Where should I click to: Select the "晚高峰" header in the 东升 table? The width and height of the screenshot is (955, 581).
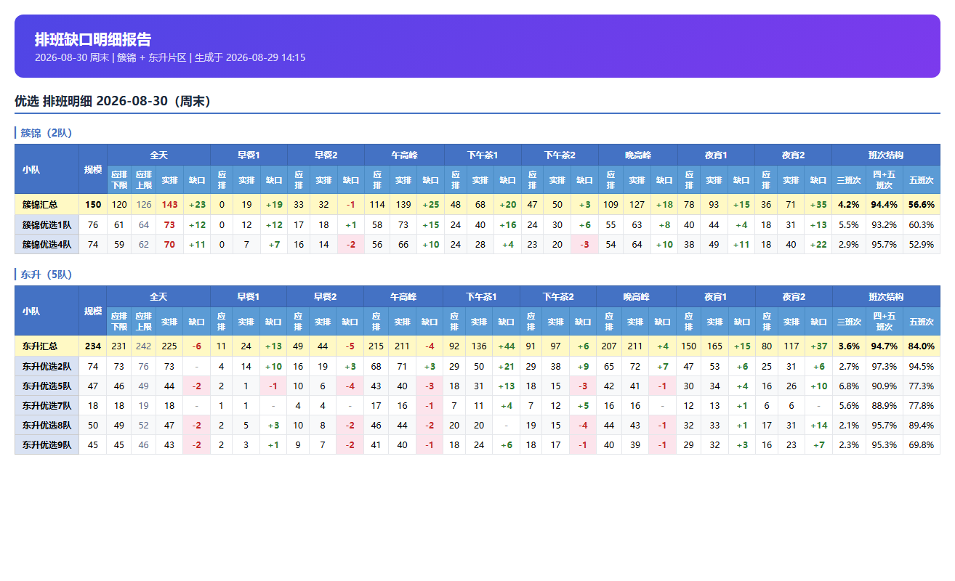tap(637, 297)
